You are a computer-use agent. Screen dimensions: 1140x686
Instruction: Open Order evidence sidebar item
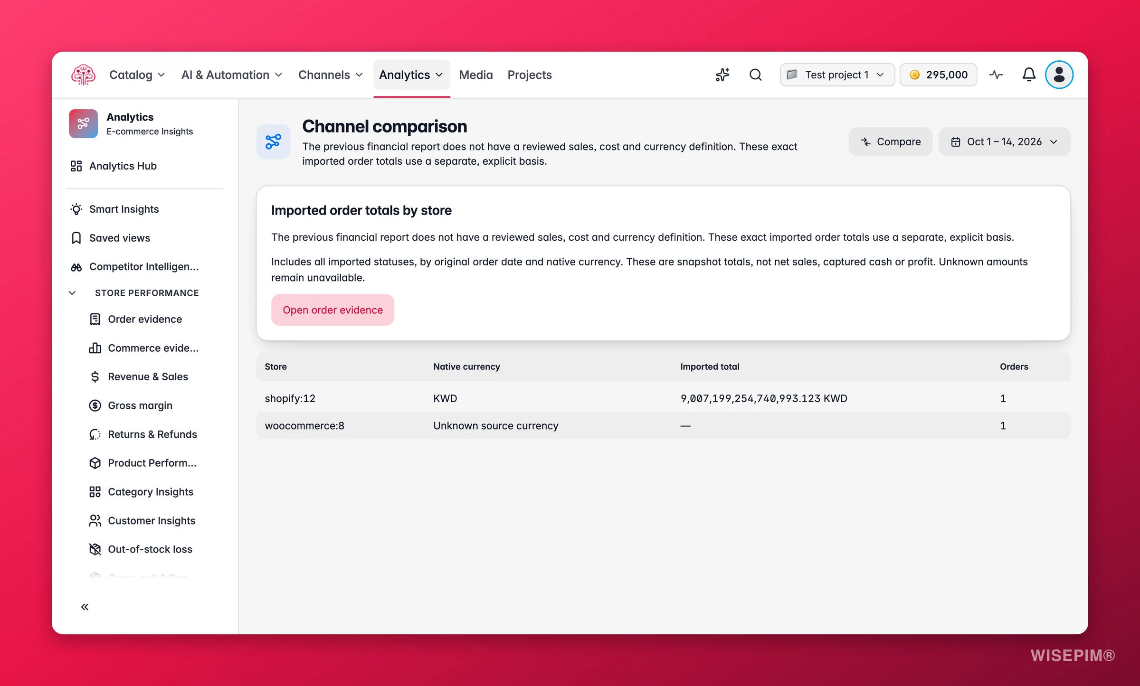[x=145, y=319]
